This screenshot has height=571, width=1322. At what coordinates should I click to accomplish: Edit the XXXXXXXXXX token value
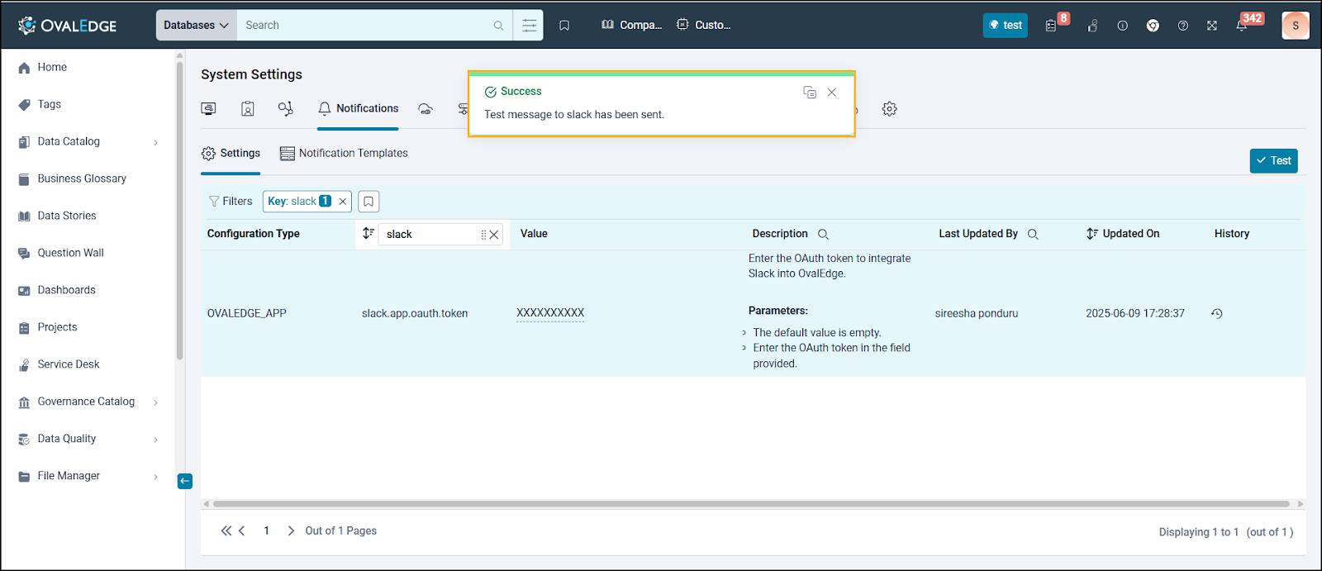[549, 313]
